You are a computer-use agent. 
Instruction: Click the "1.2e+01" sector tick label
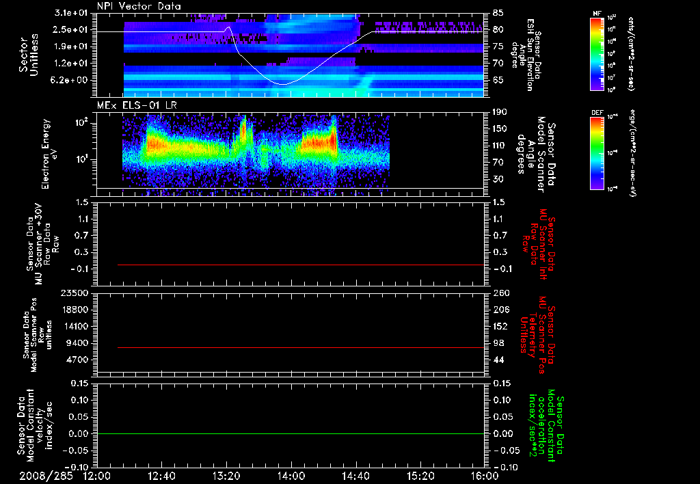70,64
